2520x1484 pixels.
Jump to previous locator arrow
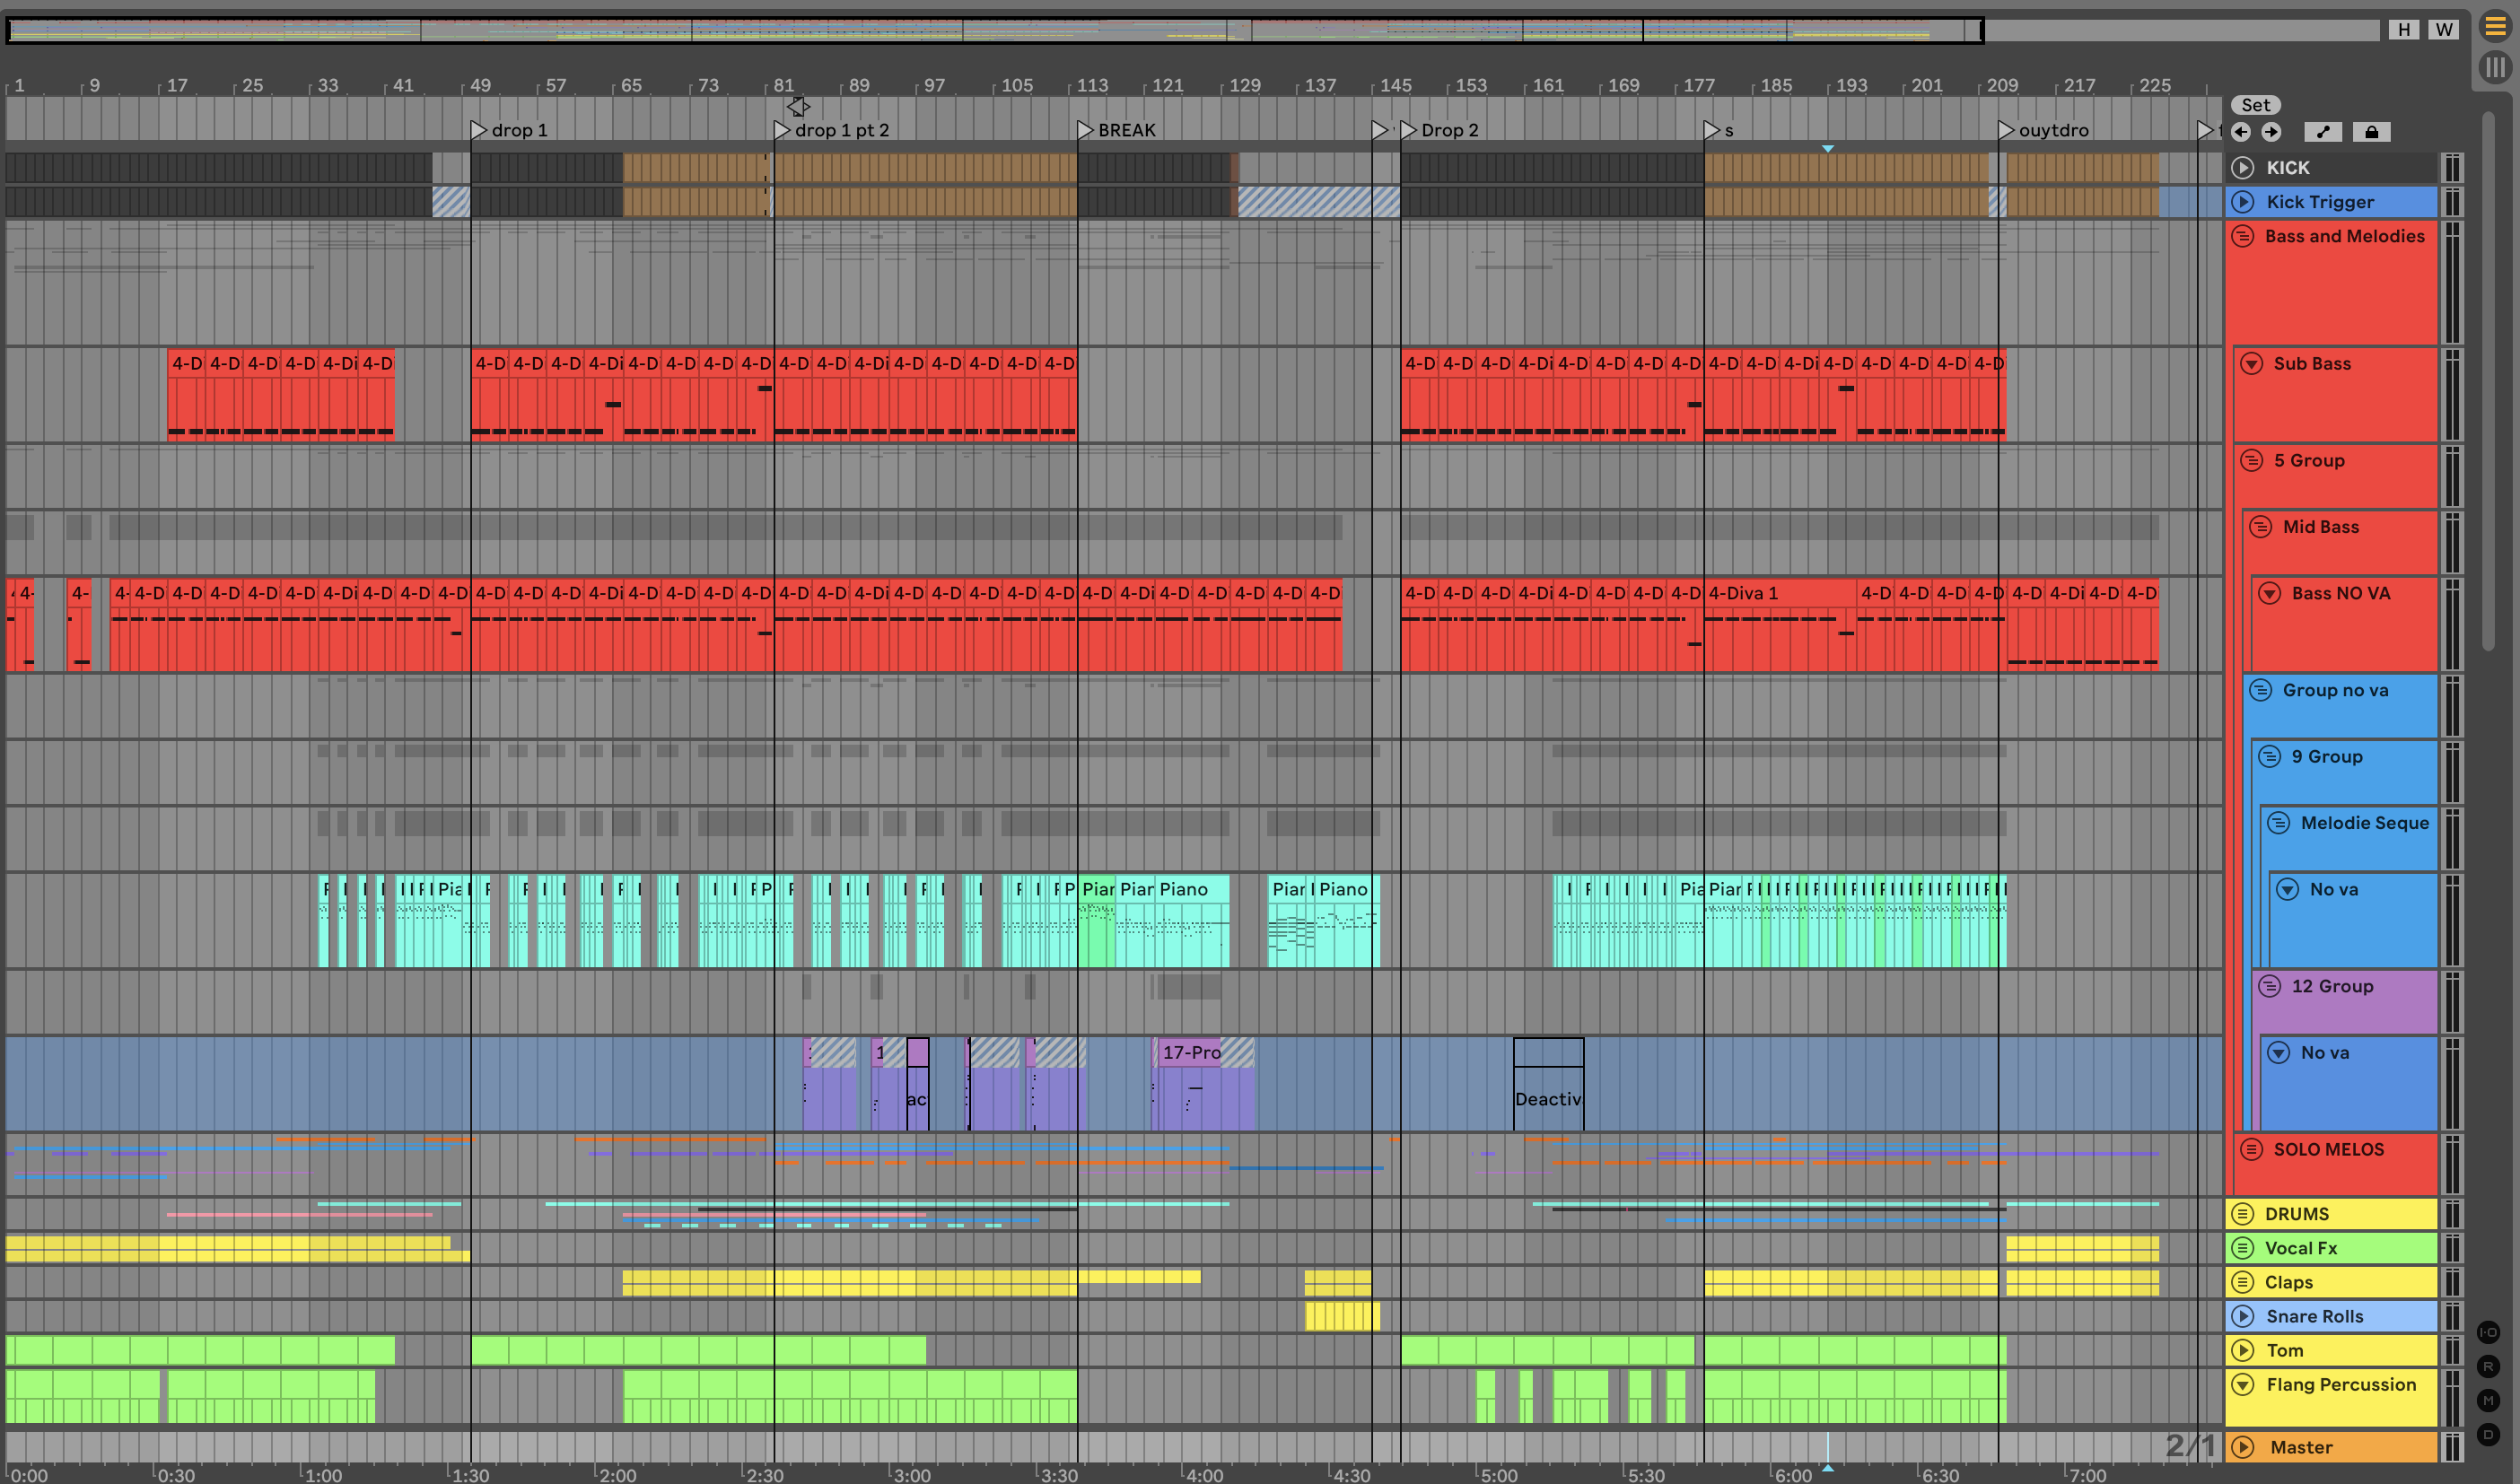point(2241,132)
